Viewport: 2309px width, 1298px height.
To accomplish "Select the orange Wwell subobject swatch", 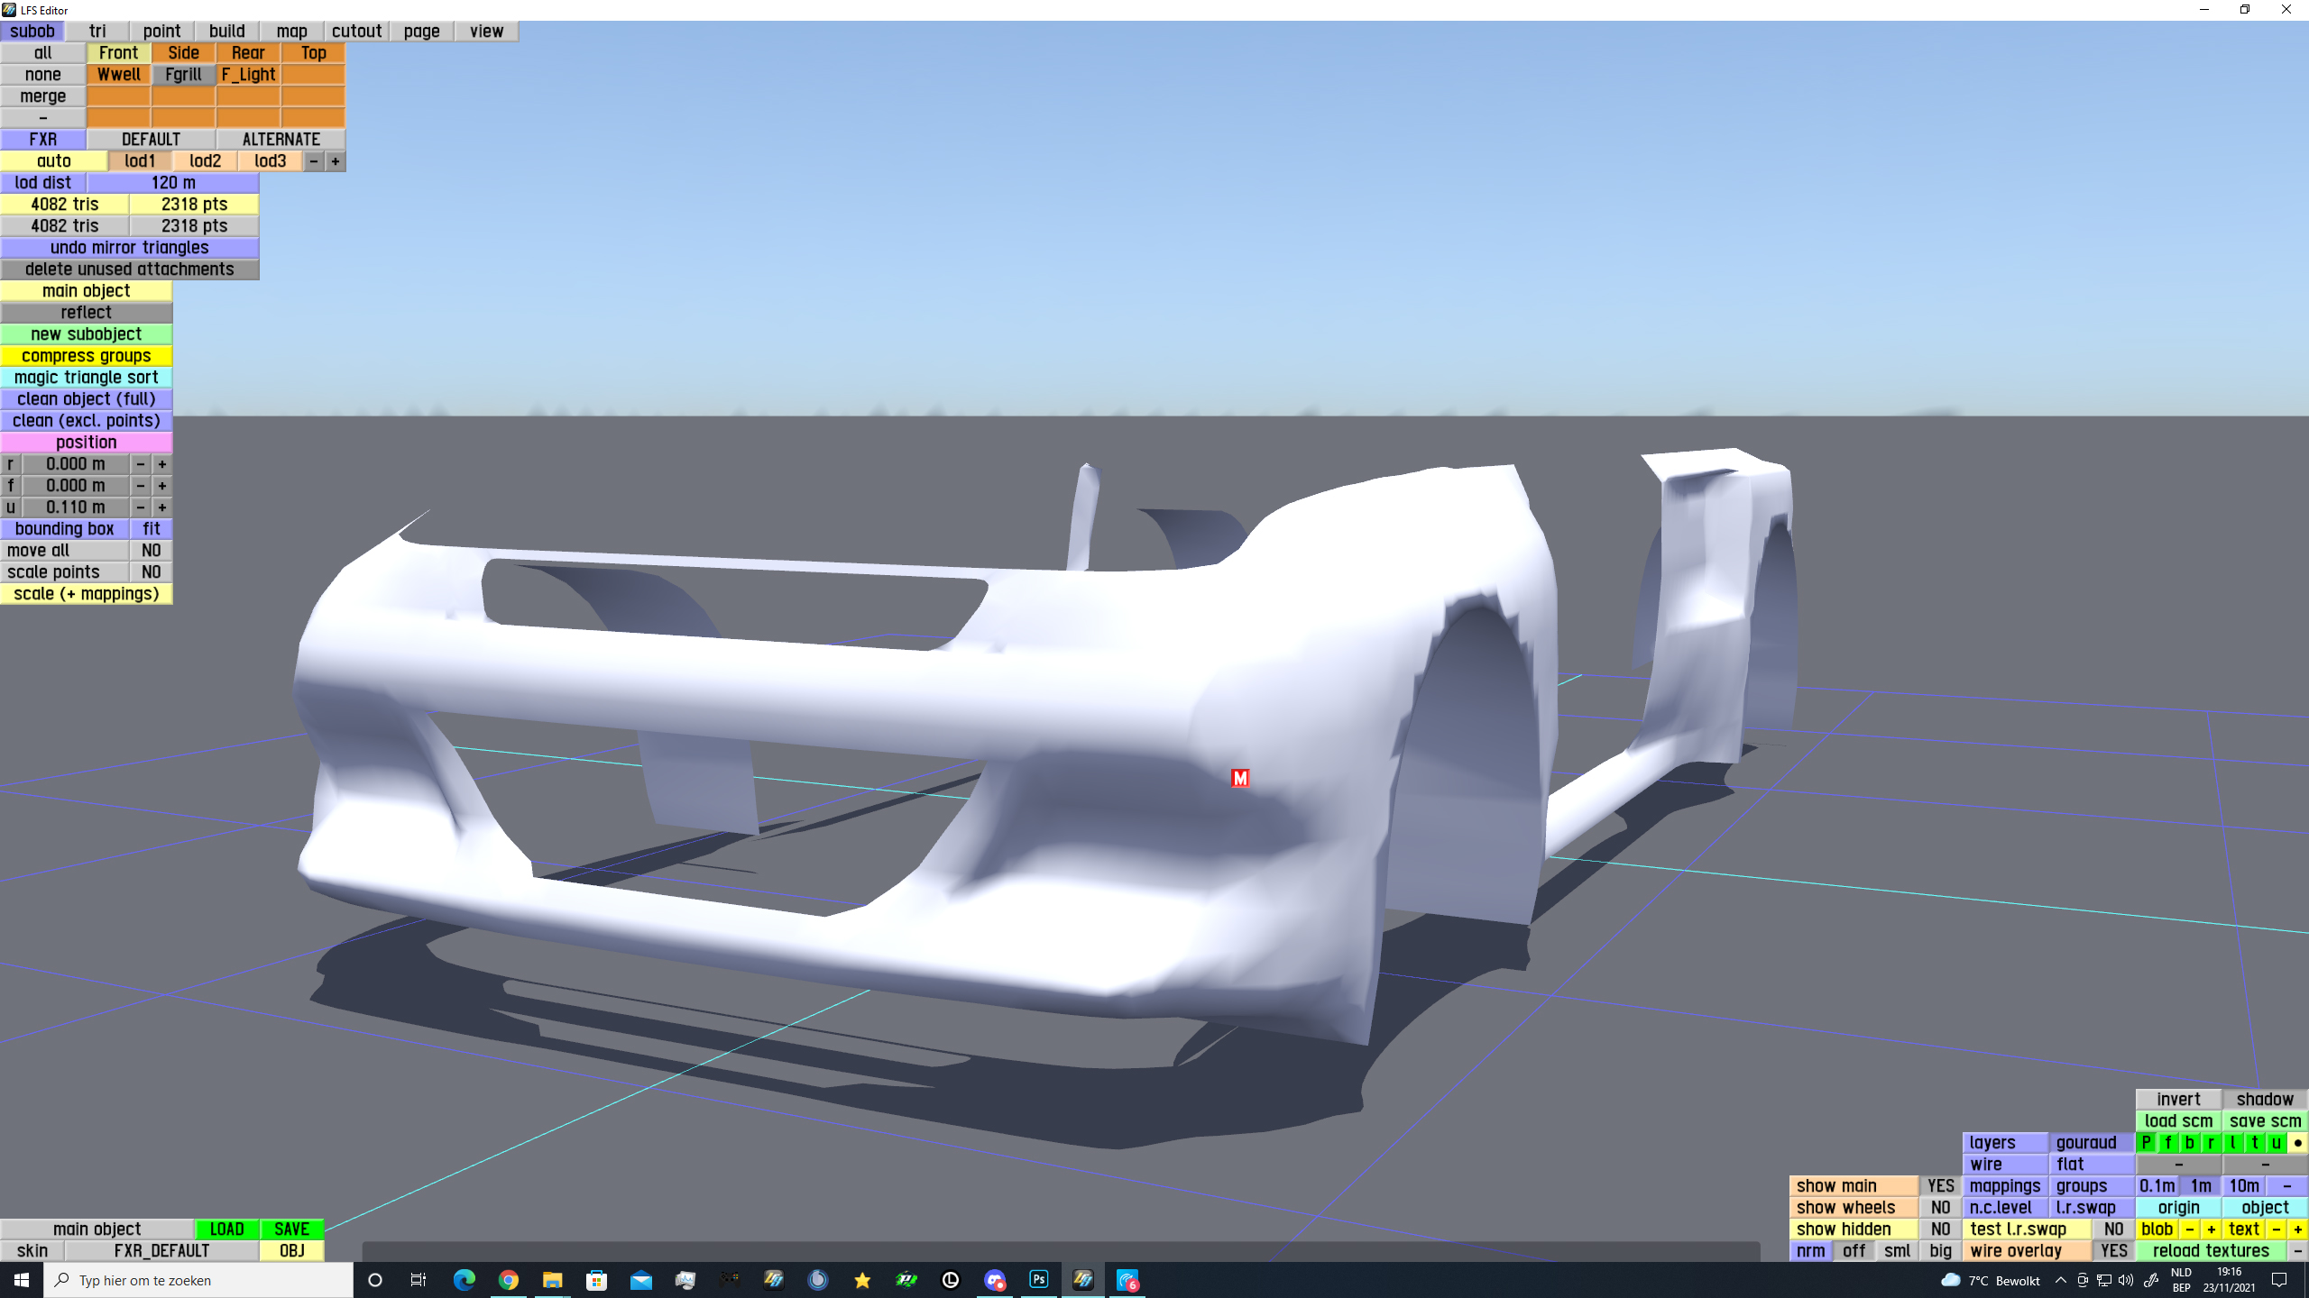I will point(118,75).
